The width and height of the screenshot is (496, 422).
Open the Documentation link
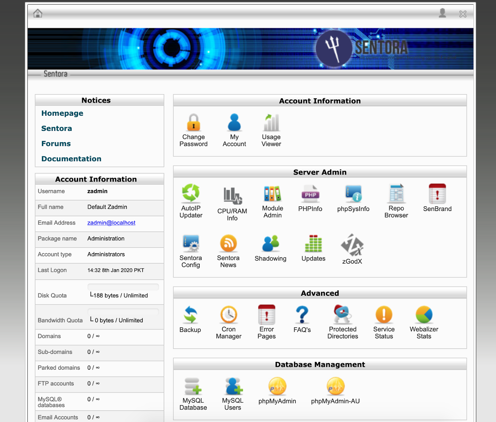(x=72, y=159)
